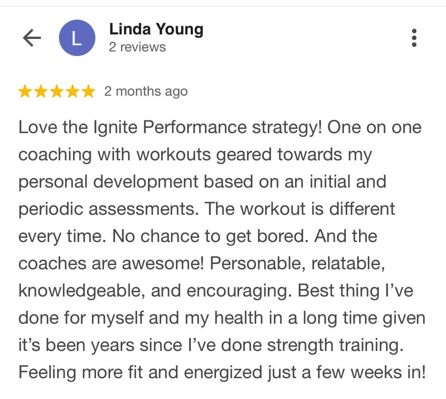Image resolution: width=446 pixels, height=399 pixels.
Task: Click the phrase "No chance to get bored"
Action: pos(207,236)
